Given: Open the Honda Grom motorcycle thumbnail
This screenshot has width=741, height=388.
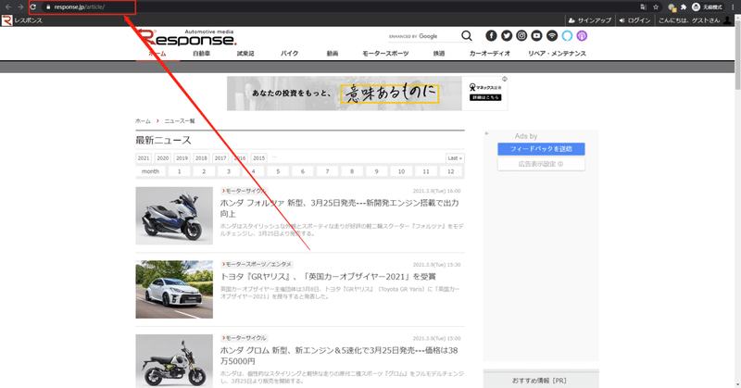Looking at the screenshot, I should coord(174,361).
